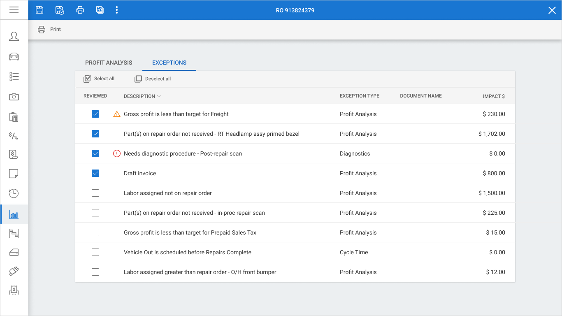Uncheck reviewed for Draft invoice row
The height and width of the screenshot is (316, 562).
[95, 173]
